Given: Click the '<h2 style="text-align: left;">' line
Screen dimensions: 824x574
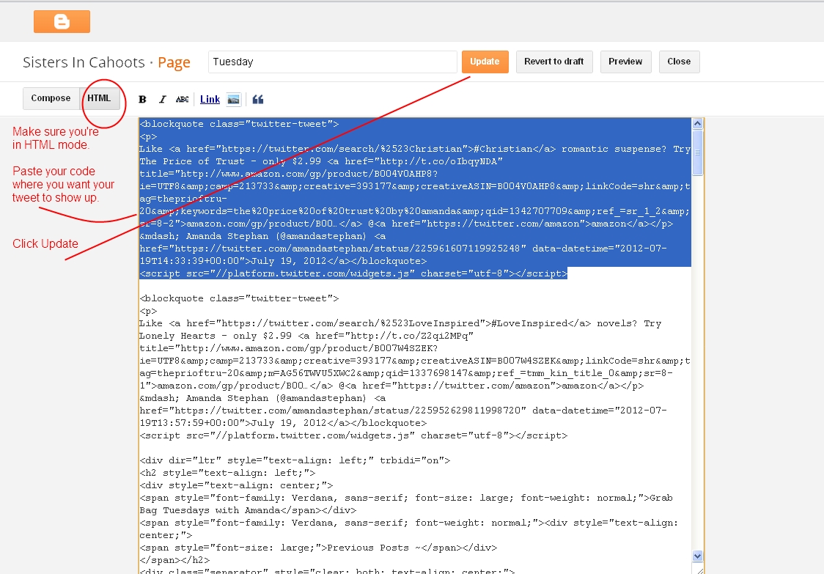Looking at the screenshot, I should pyautogui.click(x=227, y=473).
